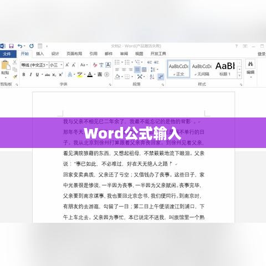Sort text with the A-Z icon
The height and width of the screenshot is (266, 266).
[152, 76]
